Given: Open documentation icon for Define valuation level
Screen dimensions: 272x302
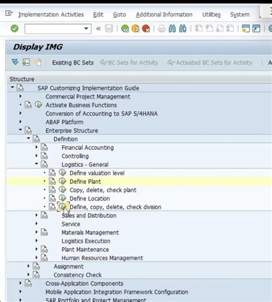Looking at the screenshot, I should point(52,173).
